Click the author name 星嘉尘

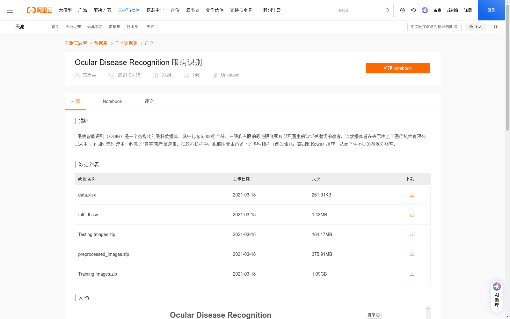[x=89, y=75]
